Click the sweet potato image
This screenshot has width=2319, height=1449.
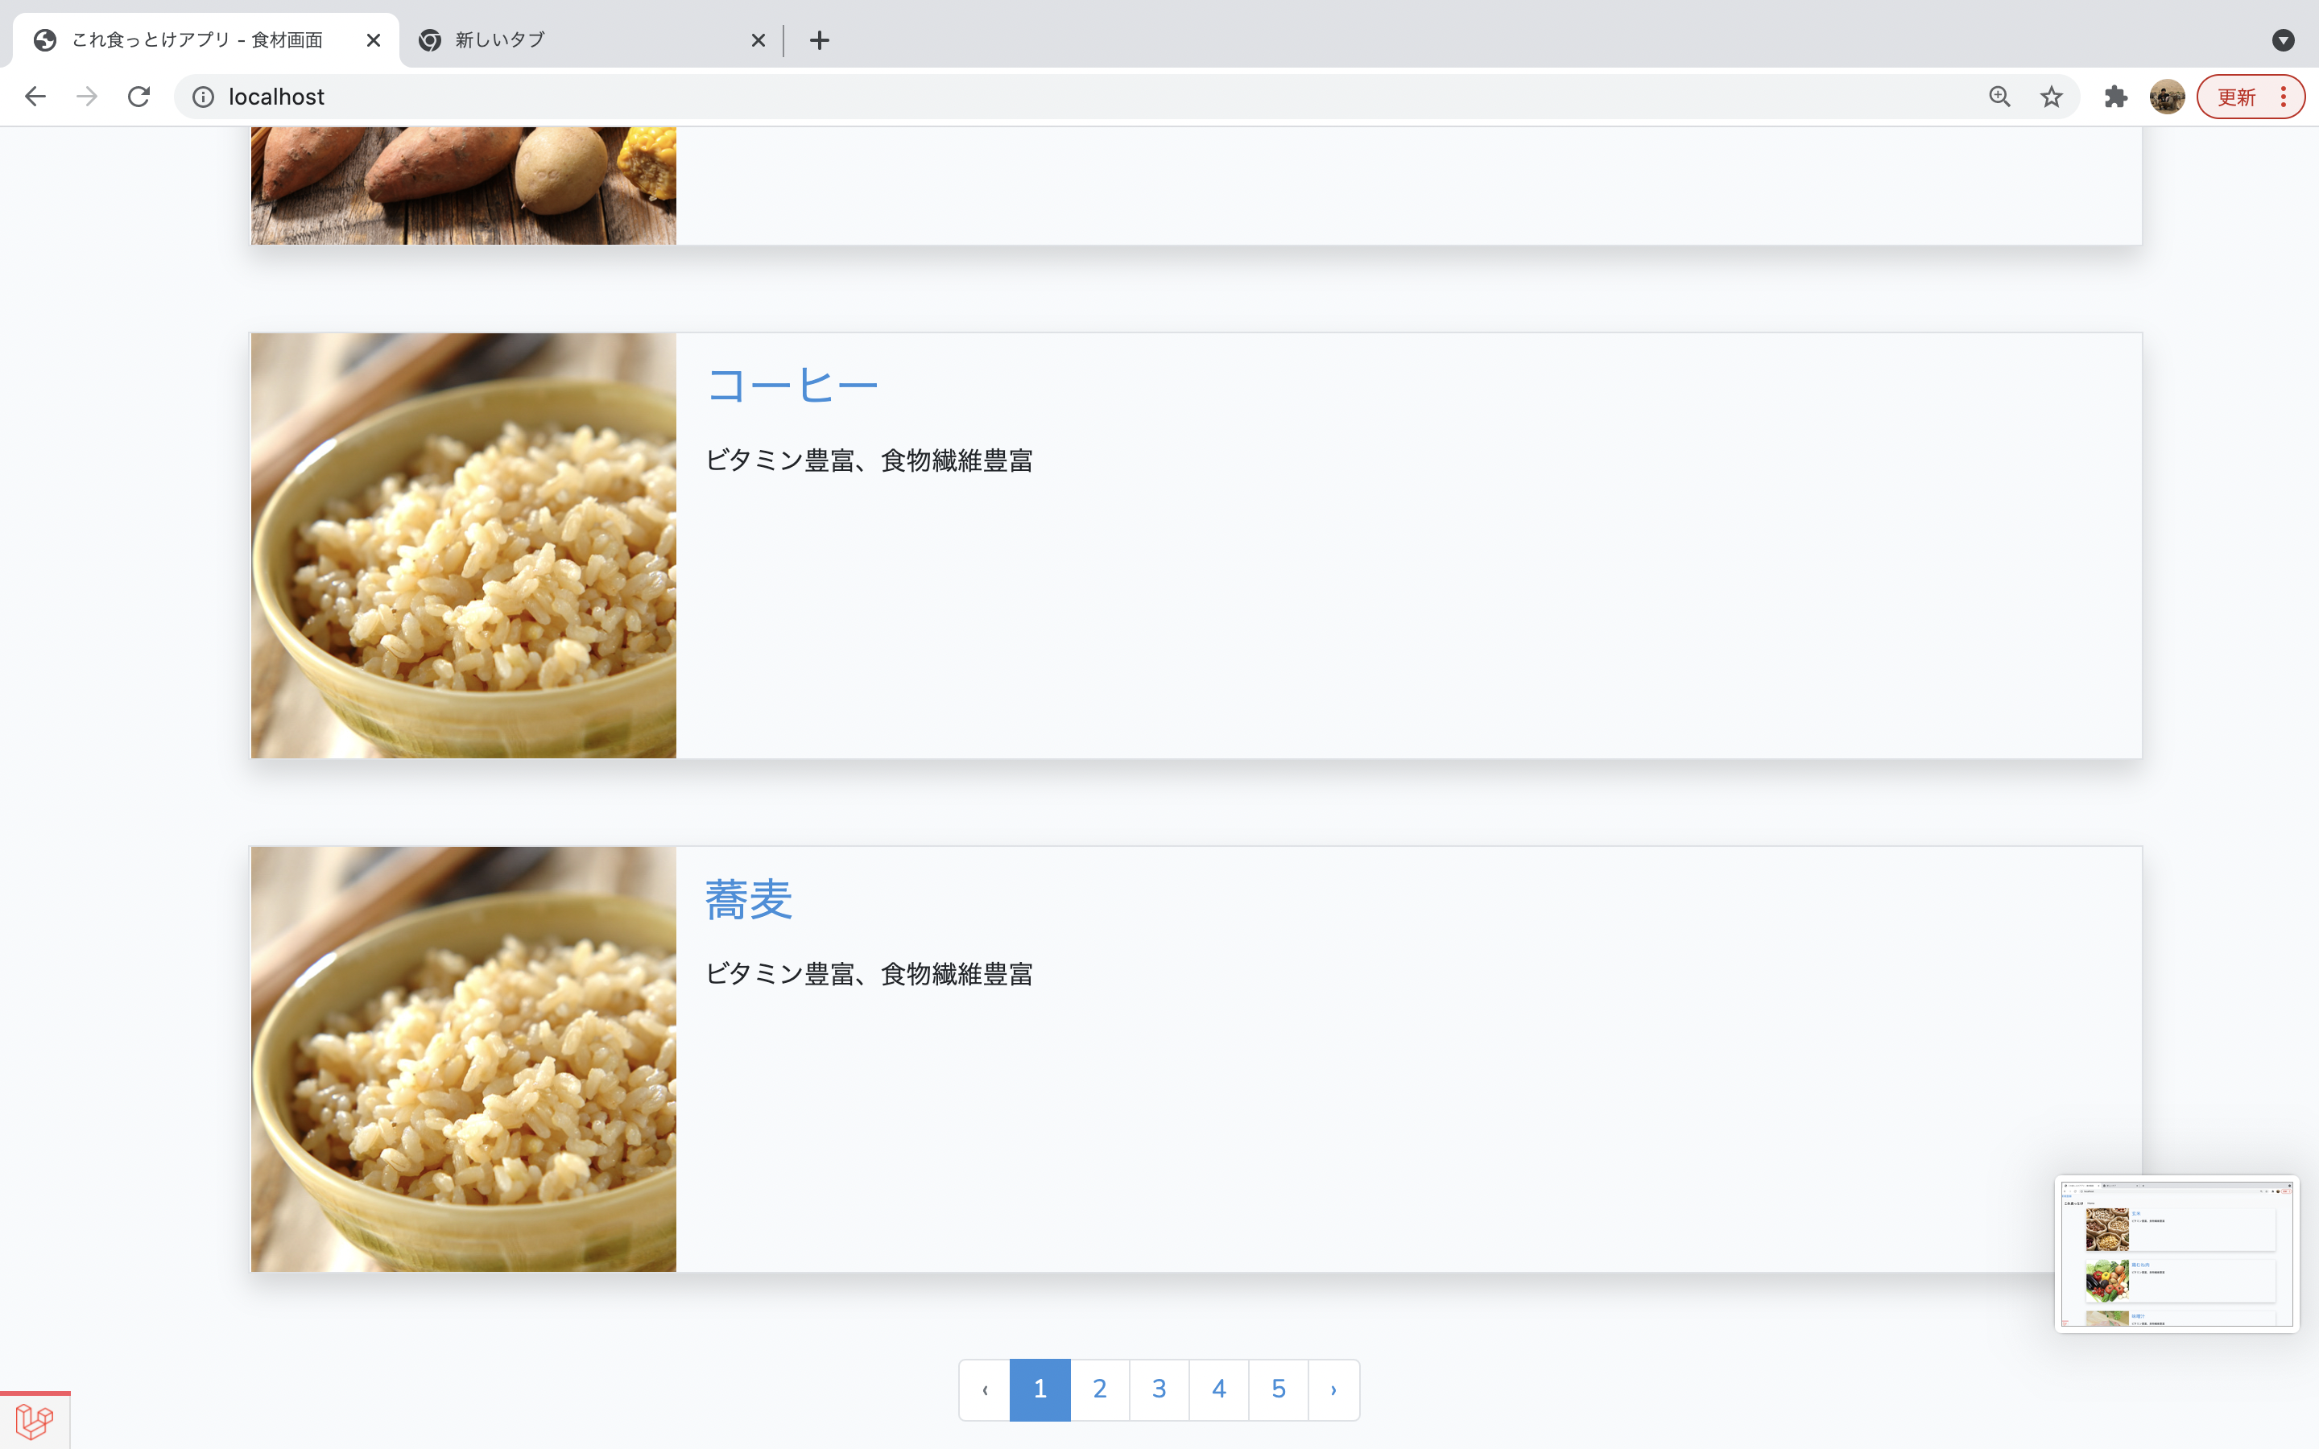point(464,185)
